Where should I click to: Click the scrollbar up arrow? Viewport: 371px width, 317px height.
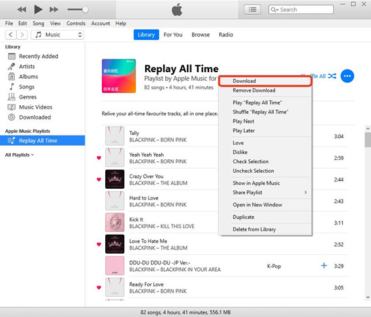pos(368,129)
